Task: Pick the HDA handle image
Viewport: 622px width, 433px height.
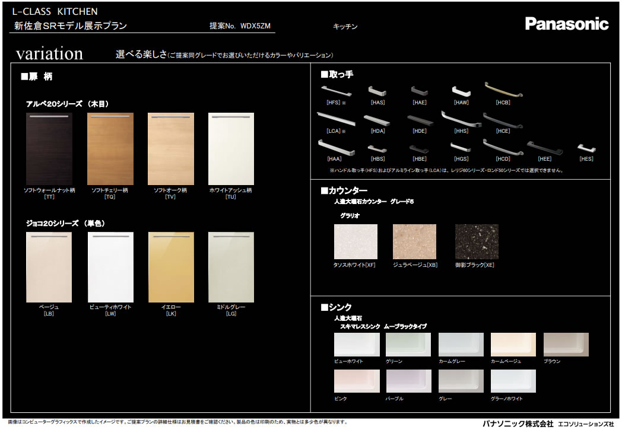Action: [x=377, y=120]
